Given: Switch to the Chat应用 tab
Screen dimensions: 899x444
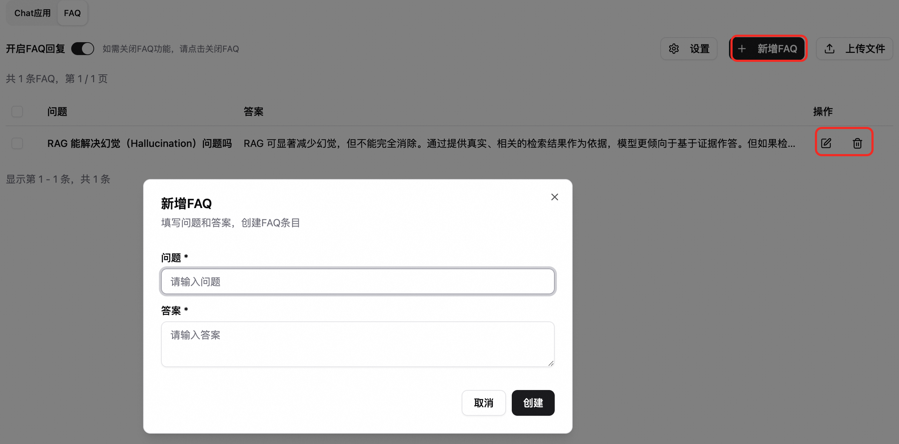Looking at the screenshot, I should tap(32, 13).
